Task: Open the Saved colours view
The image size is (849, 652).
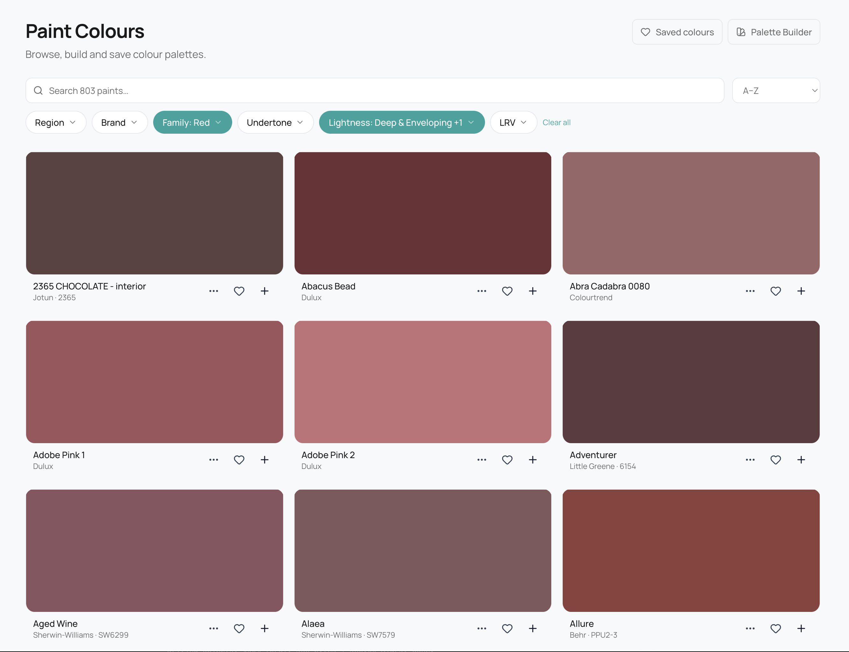Action: [677, 32]
